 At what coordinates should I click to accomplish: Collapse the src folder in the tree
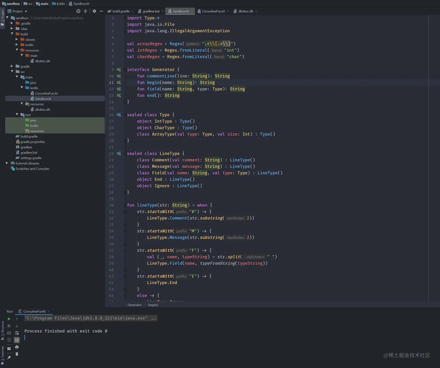pyautogui.click(x=12, y=72)
